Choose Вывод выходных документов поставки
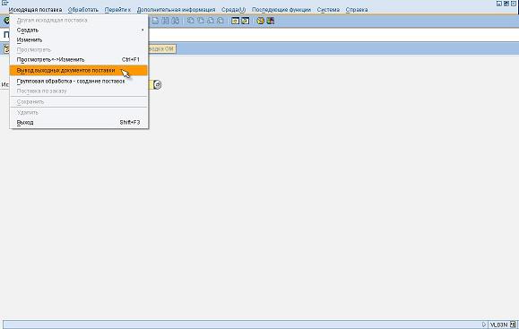Screen dimensions: 519x329 79,71
